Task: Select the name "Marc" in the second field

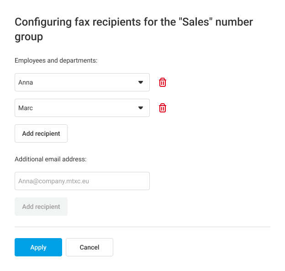Action: pos(26,108)
